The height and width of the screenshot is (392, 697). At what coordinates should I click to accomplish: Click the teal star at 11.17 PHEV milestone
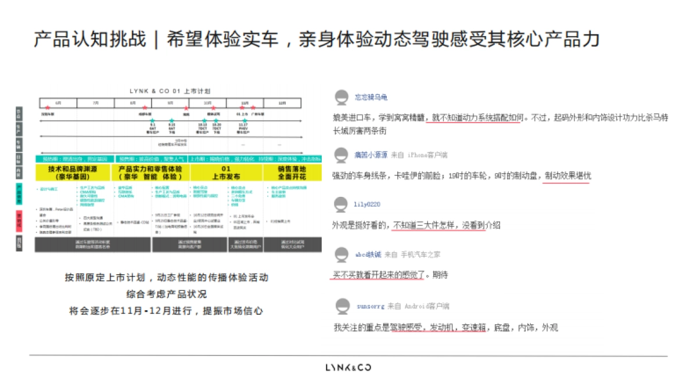click(244, 120)
